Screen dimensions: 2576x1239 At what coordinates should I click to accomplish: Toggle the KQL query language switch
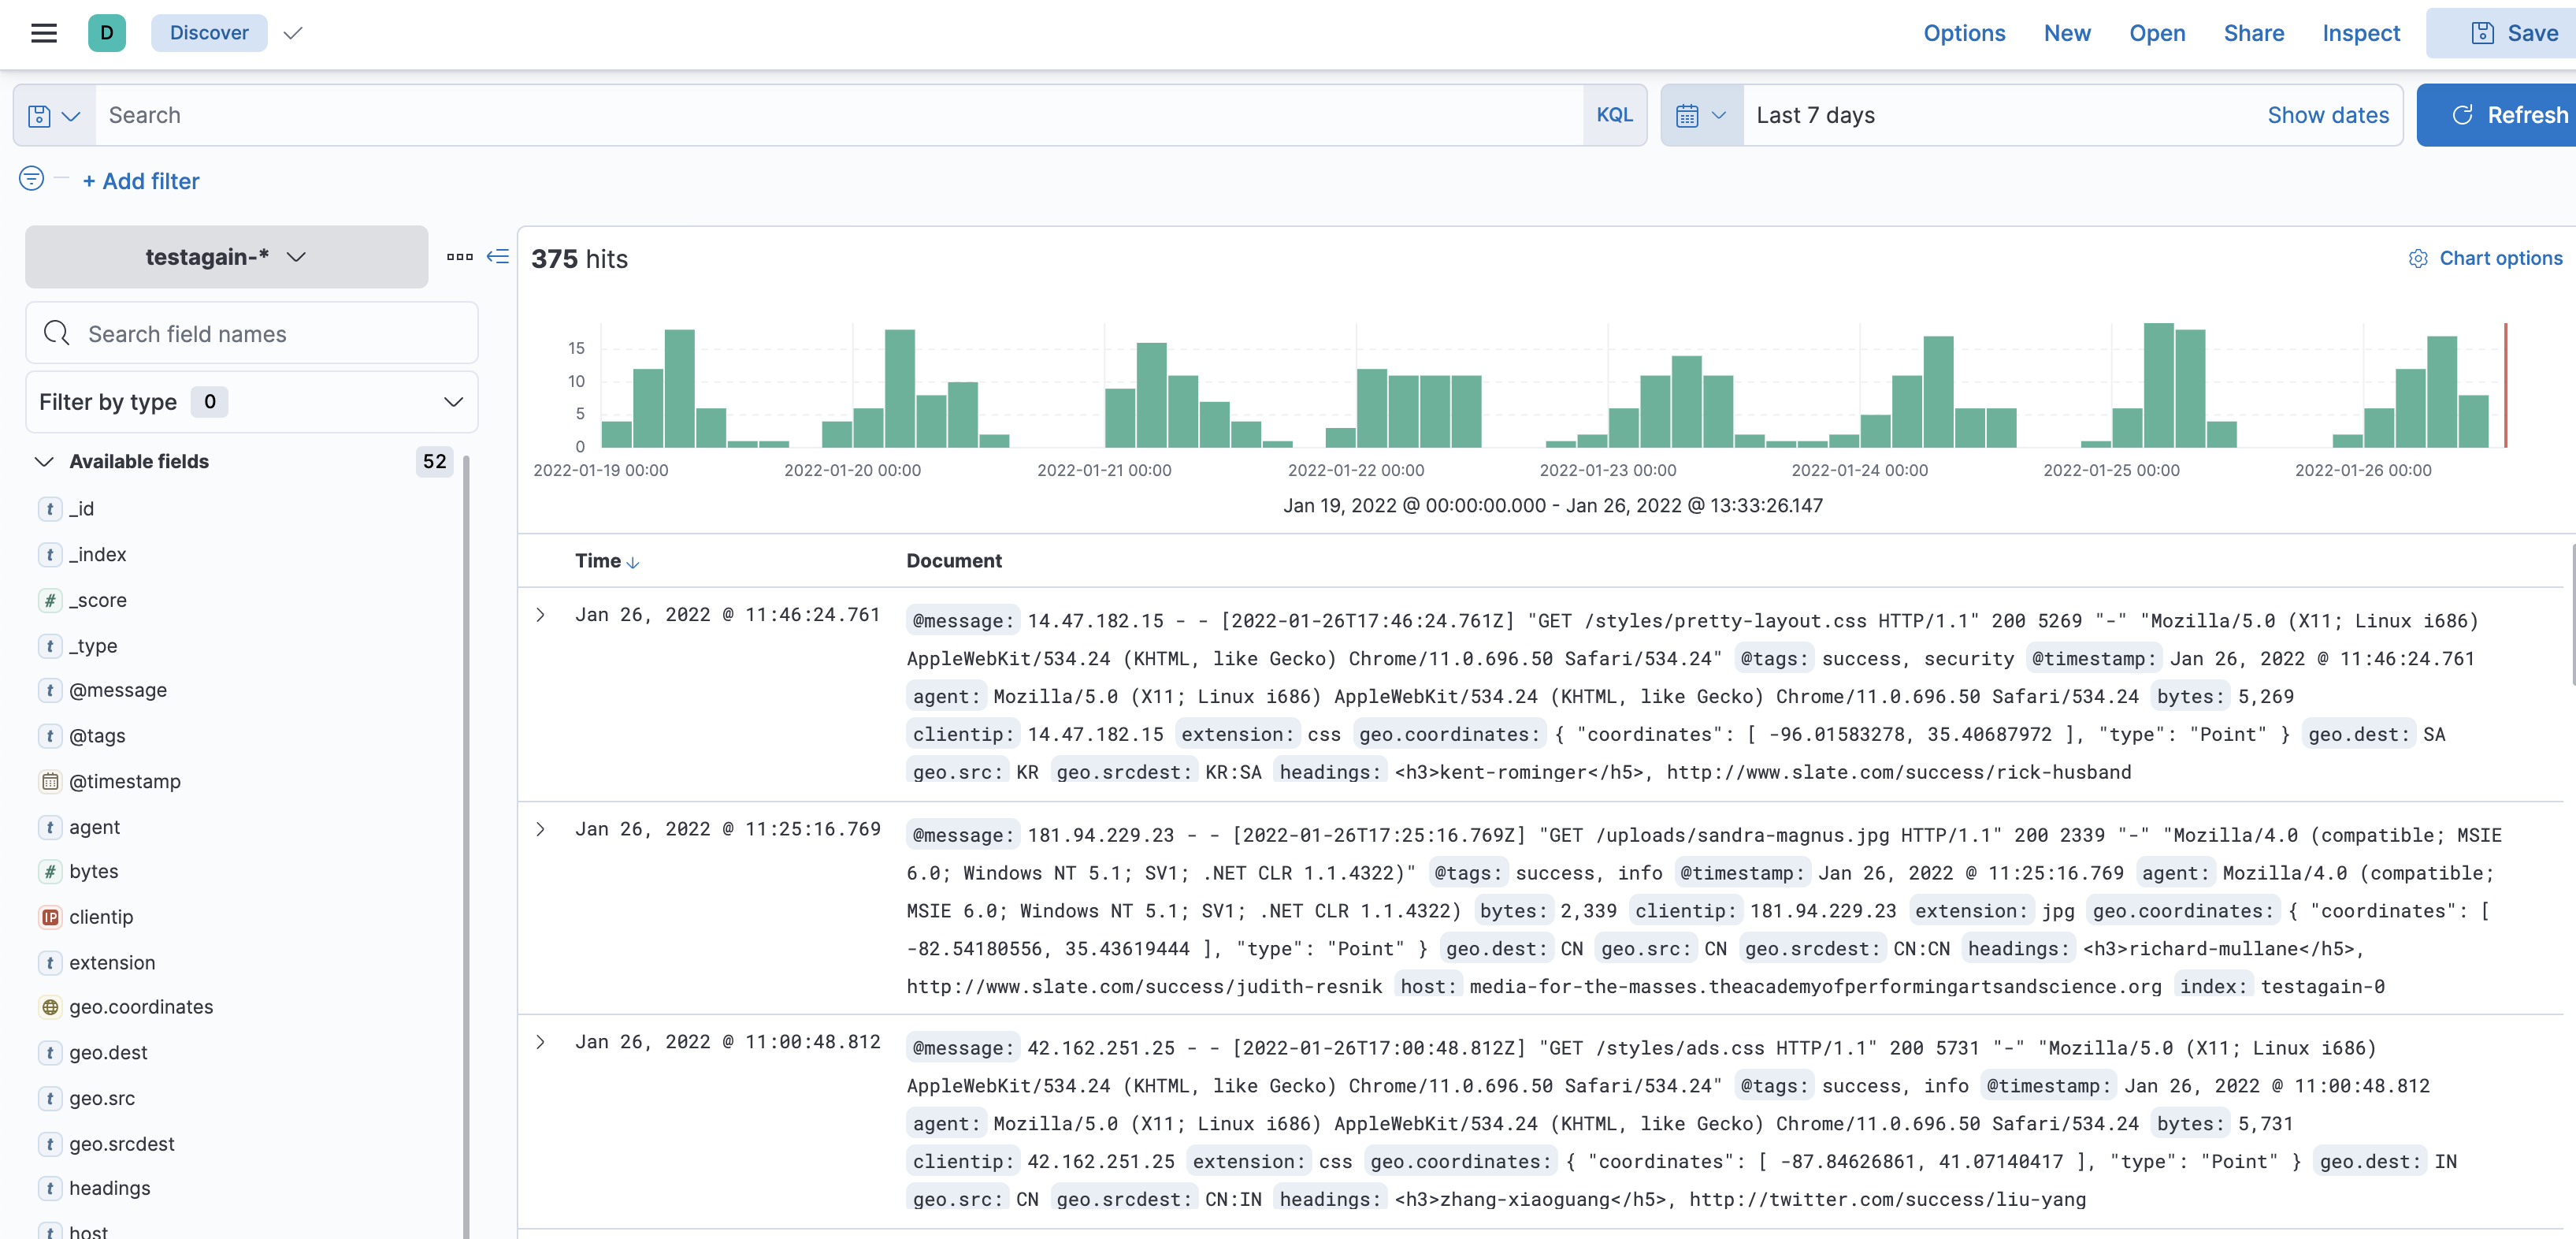[1613, 116]
